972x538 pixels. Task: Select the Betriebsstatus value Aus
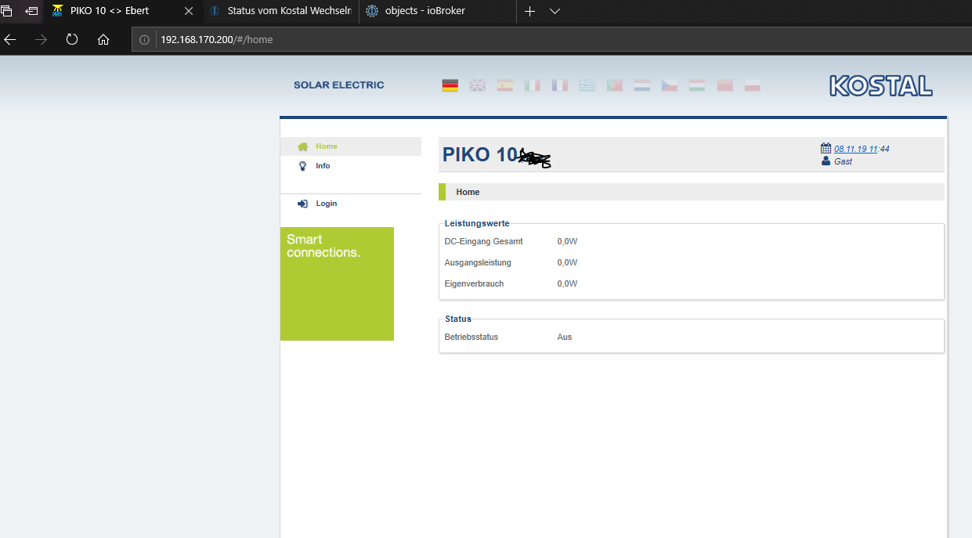coord(565,337)
